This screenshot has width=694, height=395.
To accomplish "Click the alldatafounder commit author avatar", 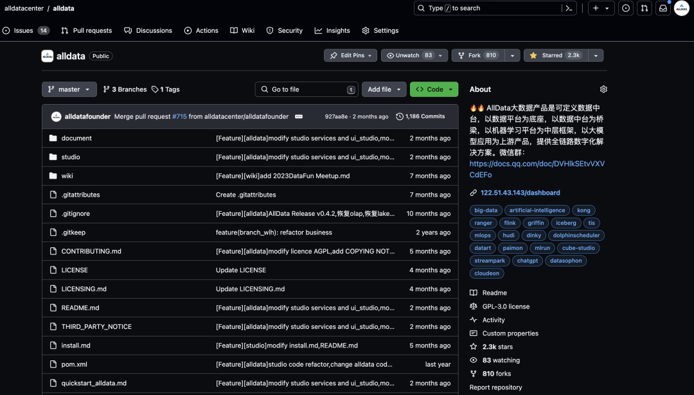I will (x=55, y=117).
